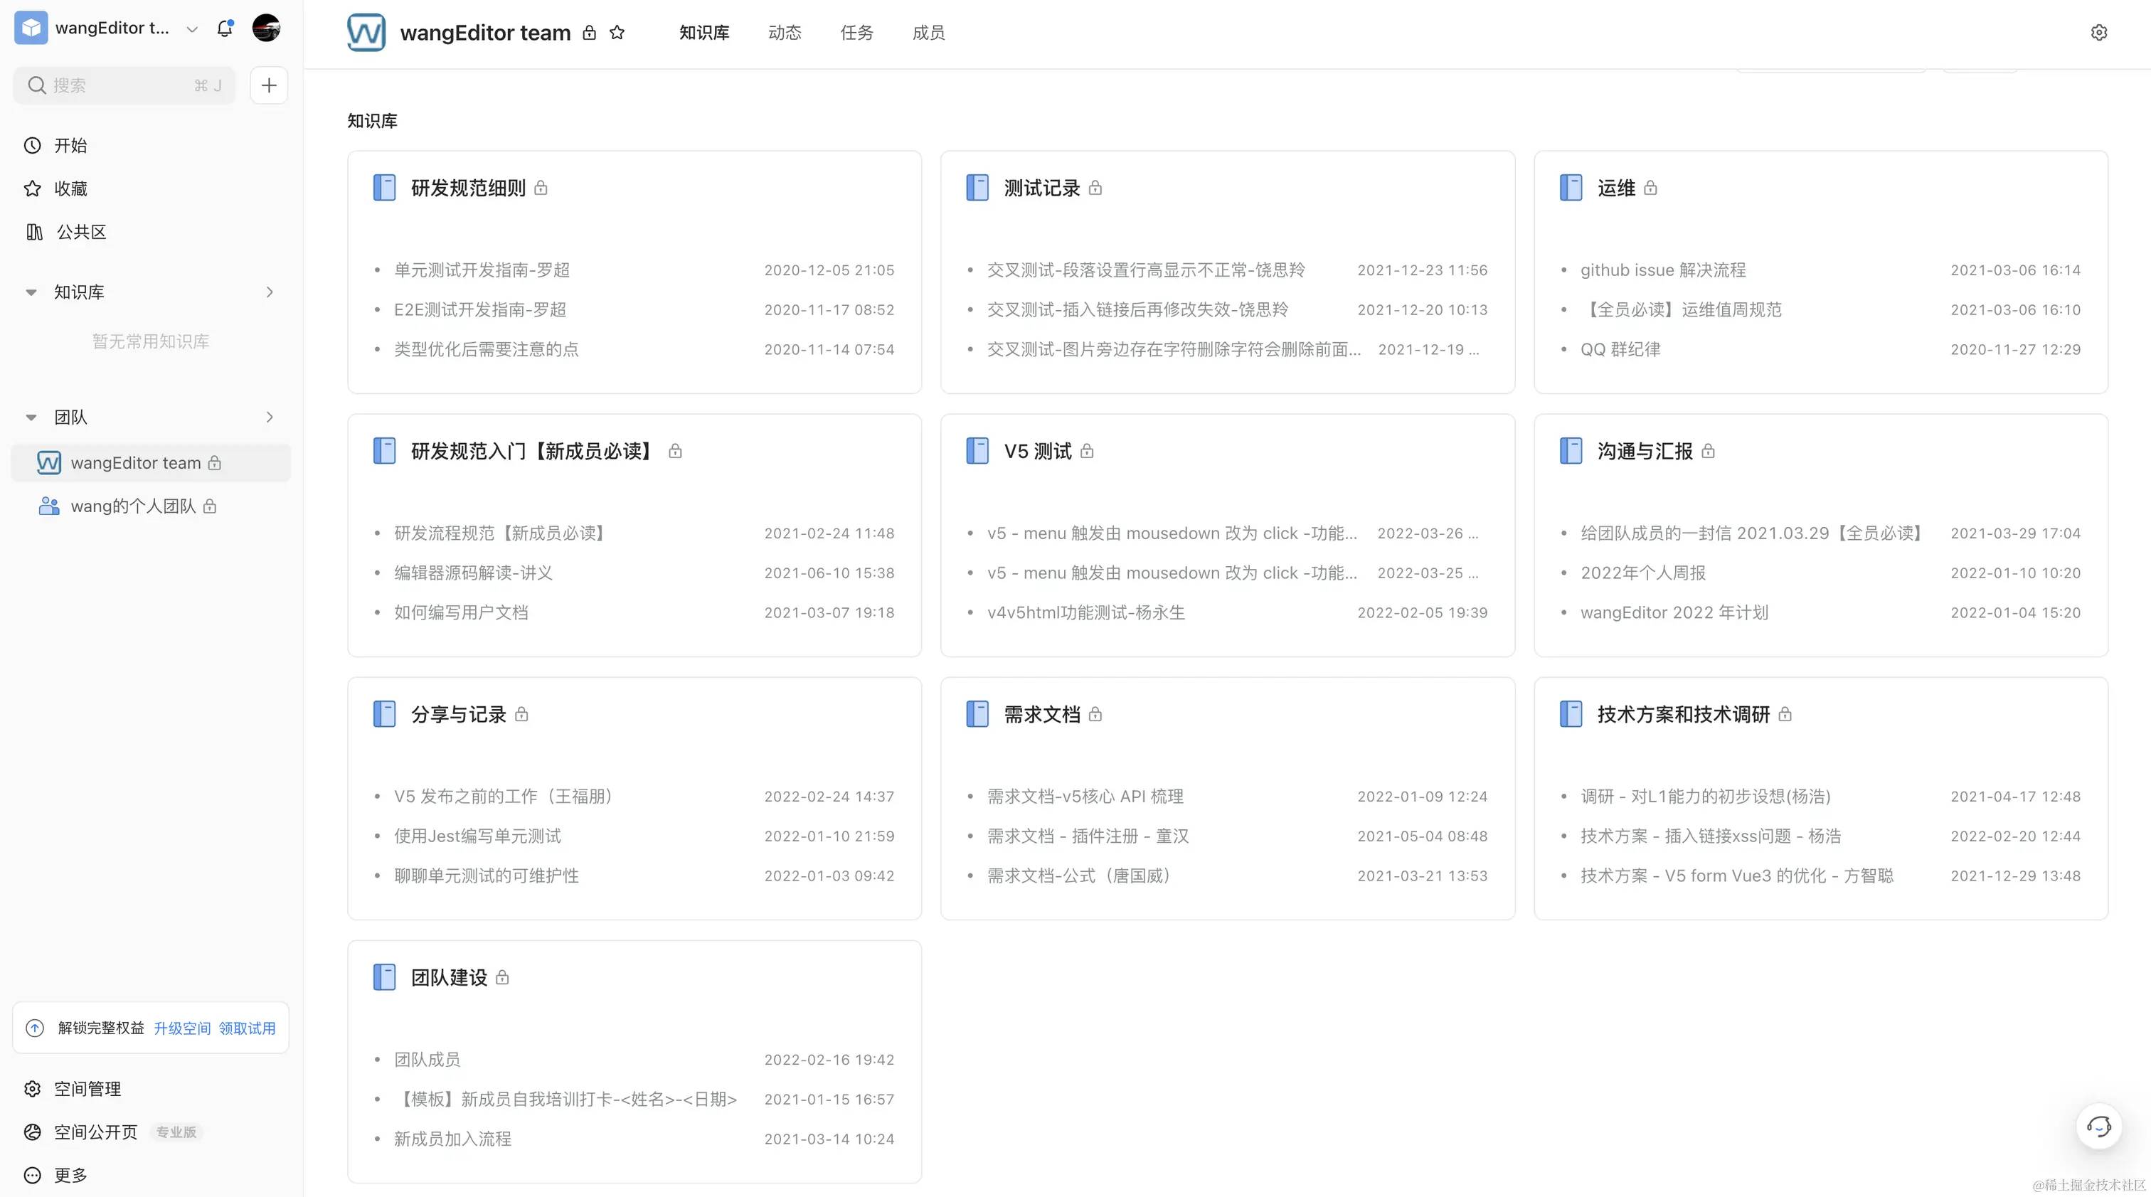This screenshot has height=1197, width=2151.
Task: Open document github issue 解决流程
Action: coord(1662,270)
